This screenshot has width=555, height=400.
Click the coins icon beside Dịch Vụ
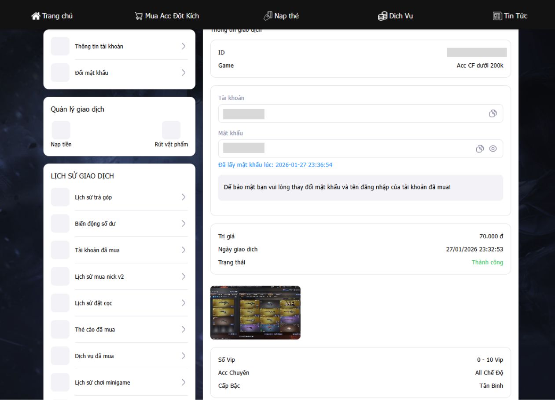pyautogui.click(x=382, y=16)
